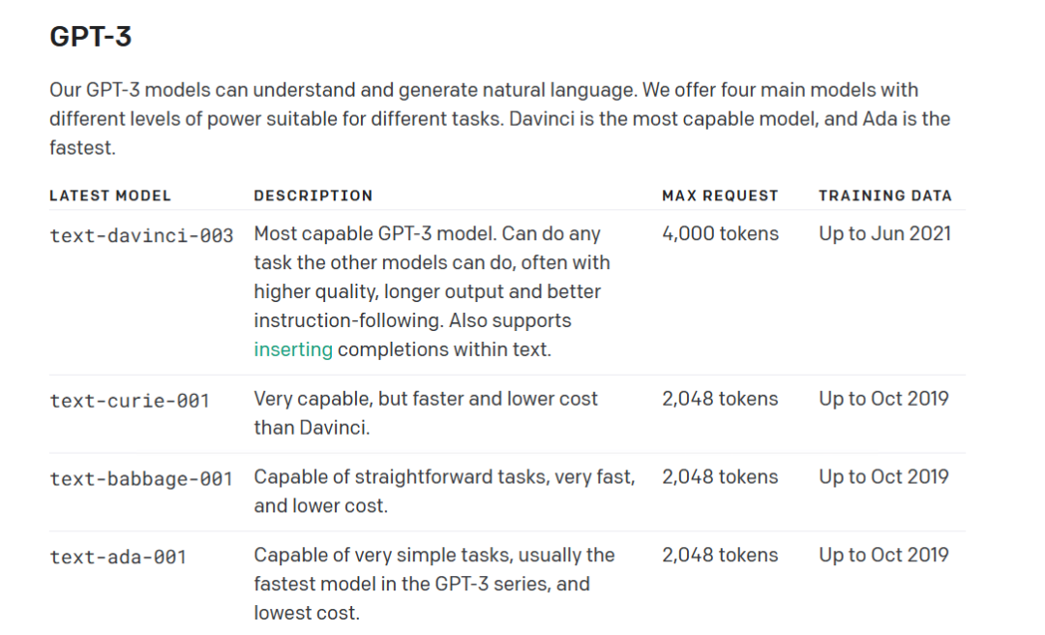Click the text-babbage-001 'Up to Oct 2019' cell

coord(883,476)
